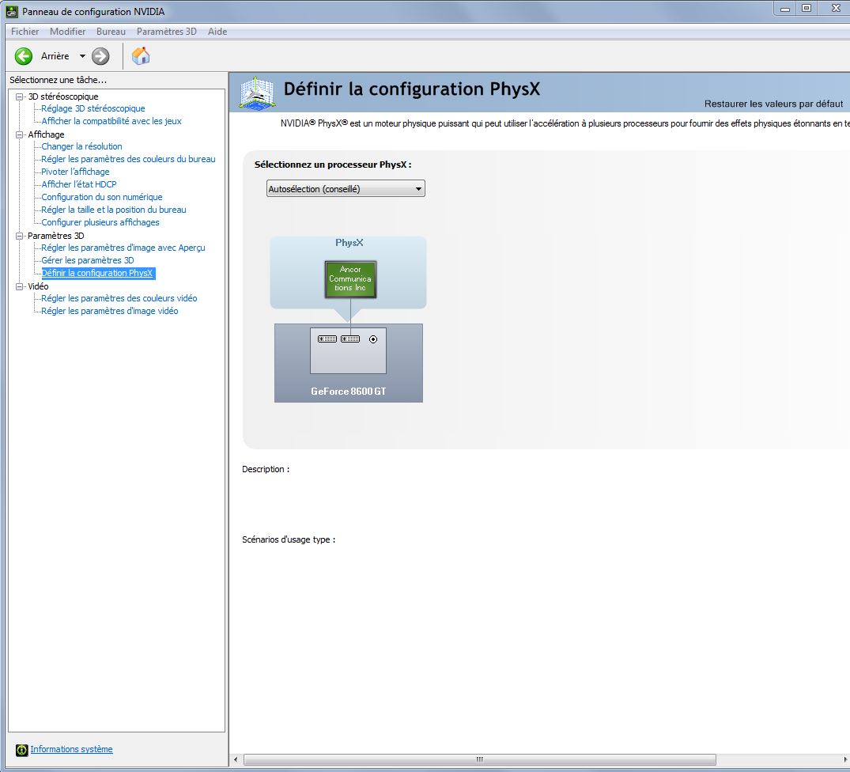Viewport: 850px width, 772px height.
Task: Open Régler les paramètres d'image avec Aperçu
Action: [123, 248]
